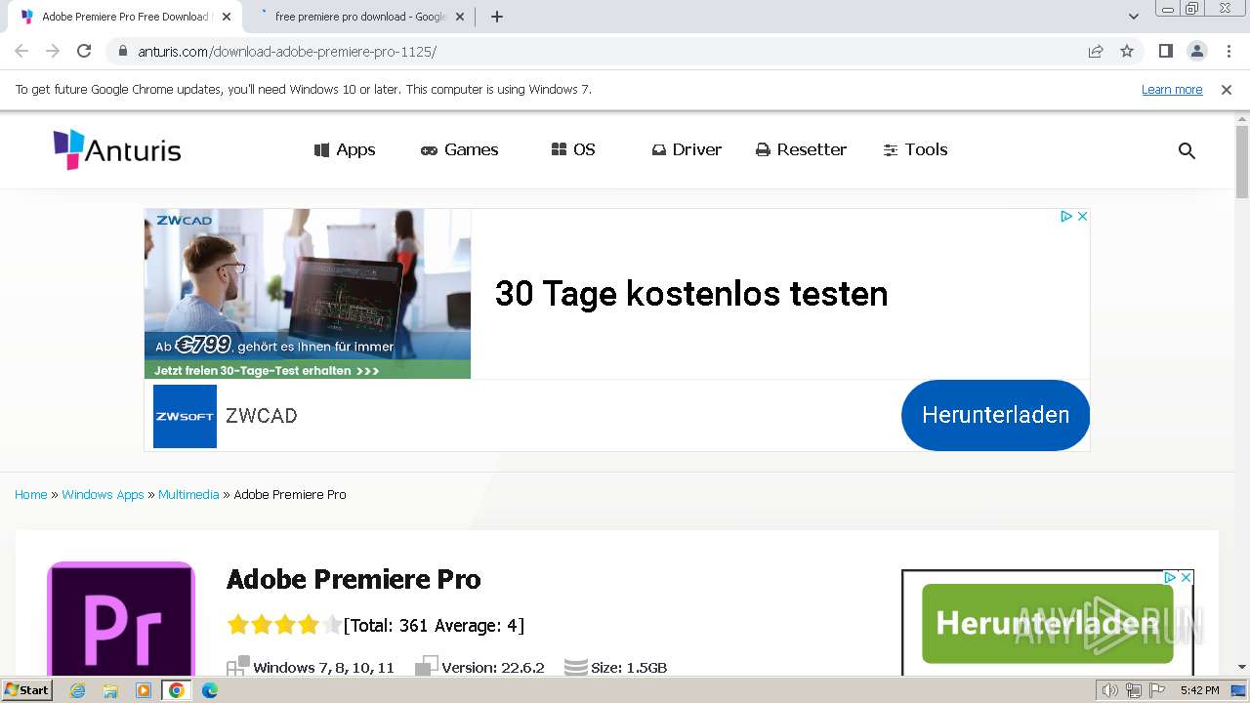
Task: Close the Adobe Premiere Pro tab
Action: tap(227, 17)
